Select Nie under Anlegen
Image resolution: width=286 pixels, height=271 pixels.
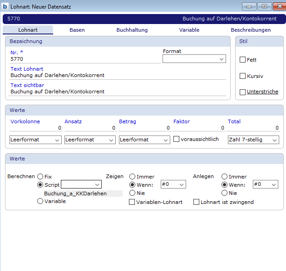click(224, 193)
